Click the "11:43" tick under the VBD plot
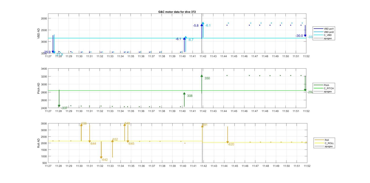 tap(213, 56)
